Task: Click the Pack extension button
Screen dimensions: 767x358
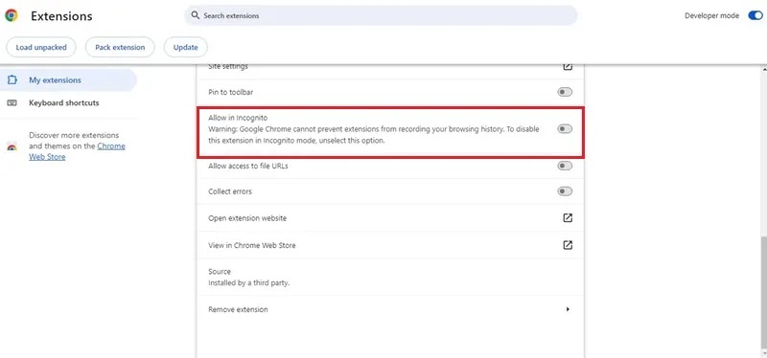Action: click(x=120, y=47)
